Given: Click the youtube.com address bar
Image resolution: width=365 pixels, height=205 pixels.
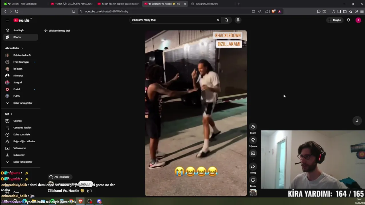Looking at the screenshot, I should pos(165,11).
